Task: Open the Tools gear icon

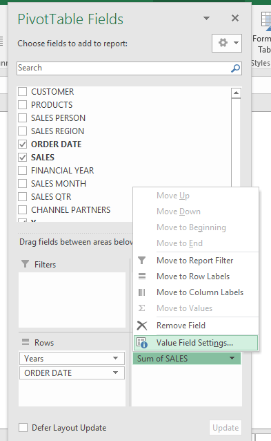Action: [223, 43]
